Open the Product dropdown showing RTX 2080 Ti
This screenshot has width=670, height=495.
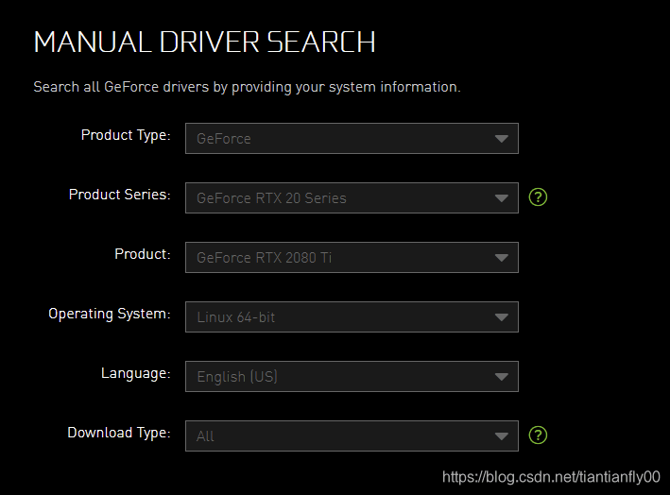tap(352, 258)
